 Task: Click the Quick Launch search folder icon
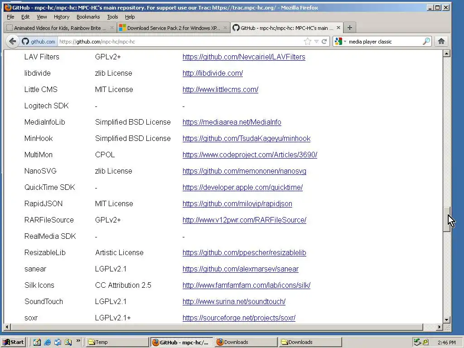coord(68,342)
